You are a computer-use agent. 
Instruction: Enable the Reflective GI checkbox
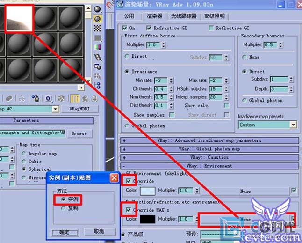pyautogui.click(x=211, y=28)
